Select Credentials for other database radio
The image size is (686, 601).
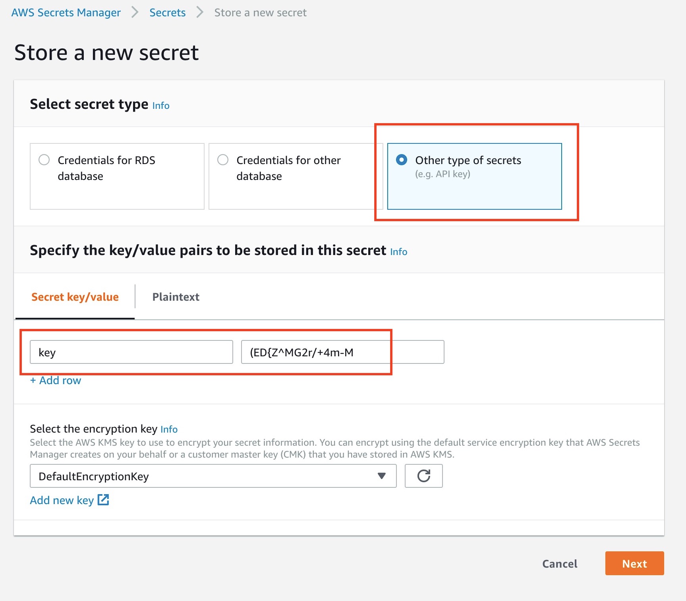[223, 160]
